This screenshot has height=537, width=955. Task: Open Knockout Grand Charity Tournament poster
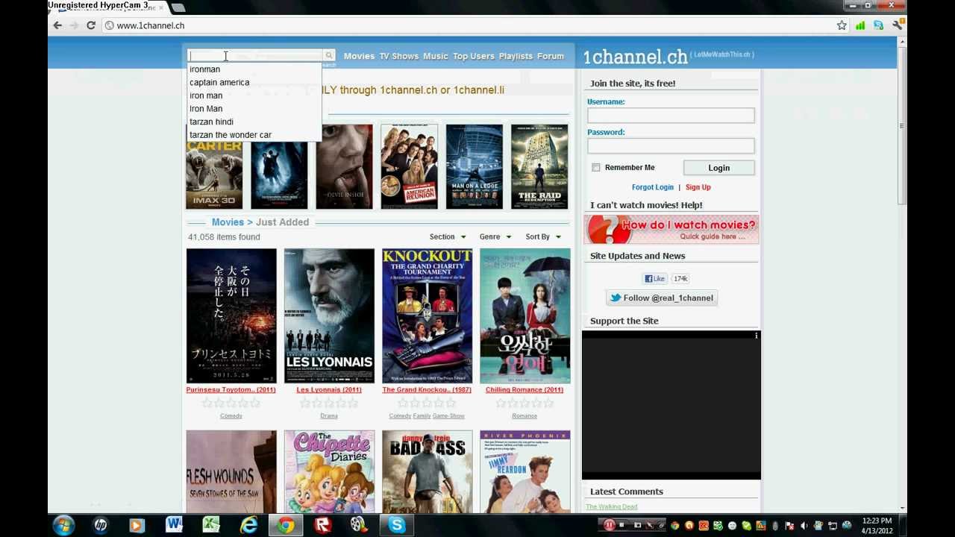(x=427, y=315)
